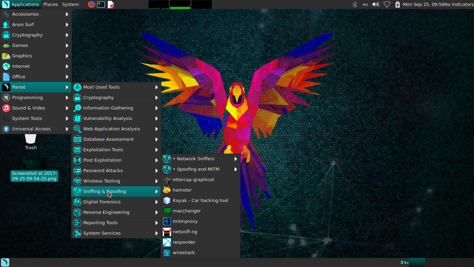Screen dimensions: 474x267
Task: Select Database Assessment menu entry
Action: click(116, 139)
